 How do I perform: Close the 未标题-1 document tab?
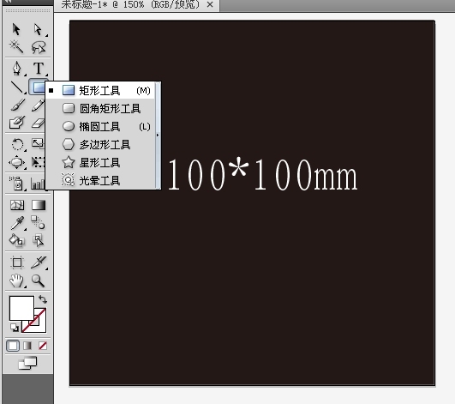210,4
